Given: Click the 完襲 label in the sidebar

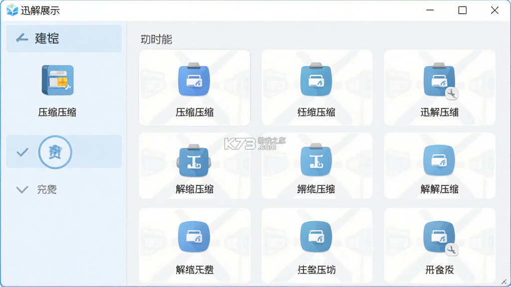Looking at the screenshot, I should (x=47, y=189).
